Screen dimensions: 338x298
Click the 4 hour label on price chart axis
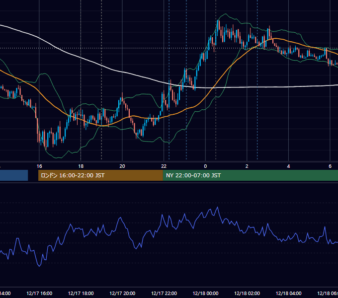click(x=288, y=166)
